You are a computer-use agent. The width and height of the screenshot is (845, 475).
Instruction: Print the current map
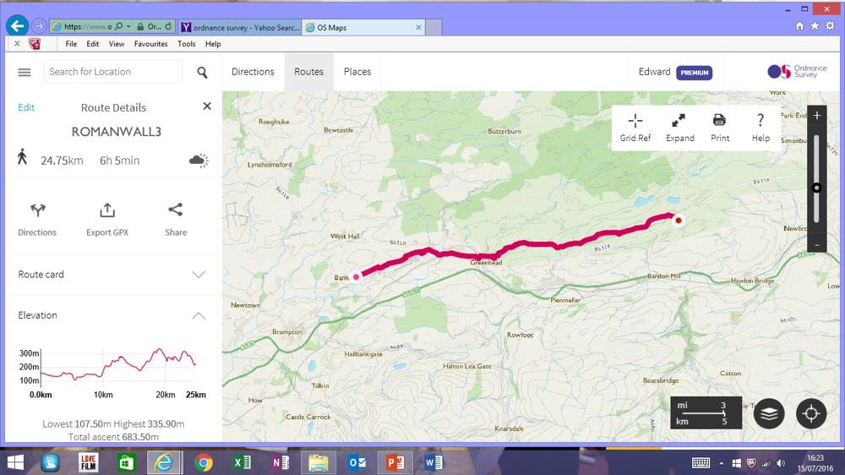tap(719, 128)
